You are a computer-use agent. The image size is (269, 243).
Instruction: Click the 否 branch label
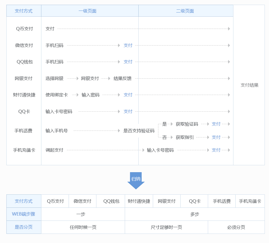coord(165,137)
